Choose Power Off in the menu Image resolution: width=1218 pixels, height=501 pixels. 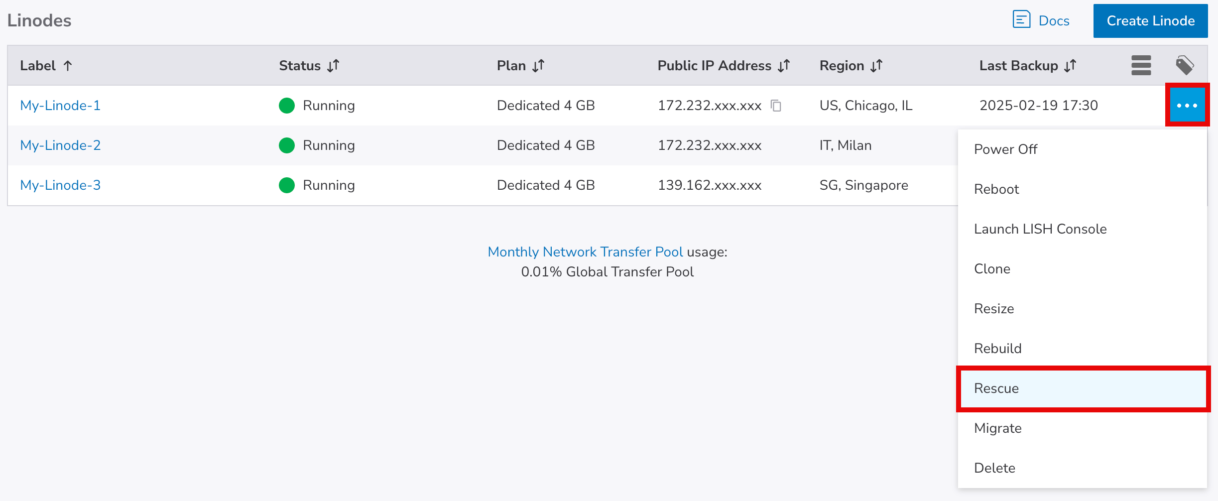point(1005,149)
